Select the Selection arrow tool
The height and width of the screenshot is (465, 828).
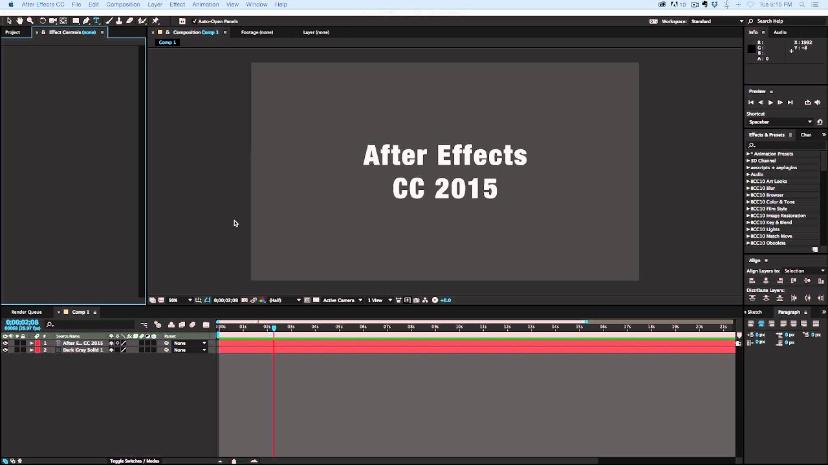click(9, 21)
